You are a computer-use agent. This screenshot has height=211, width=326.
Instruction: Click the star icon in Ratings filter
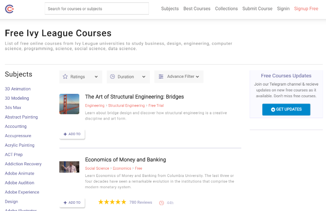click(x=65, y=77)
